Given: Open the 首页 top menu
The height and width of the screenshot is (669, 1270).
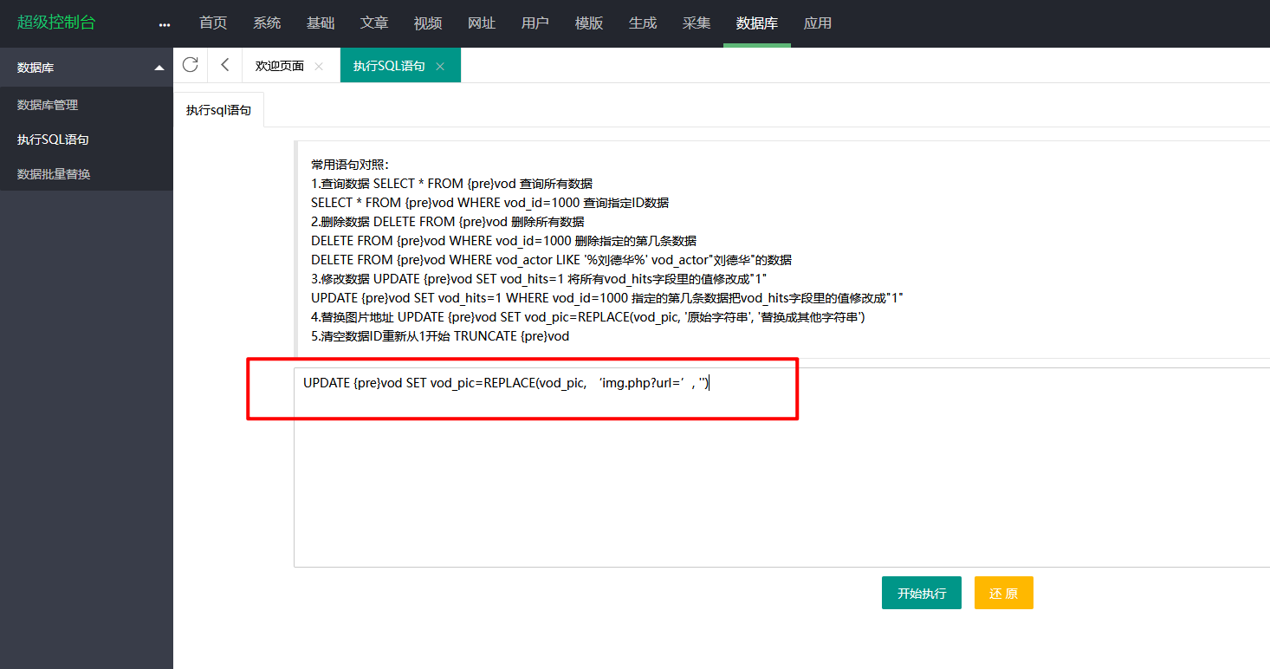Looking at the screenshot, I should pos(213,23).
